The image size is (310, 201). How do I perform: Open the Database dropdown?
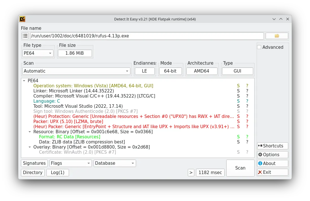click(x=115, y=163)
